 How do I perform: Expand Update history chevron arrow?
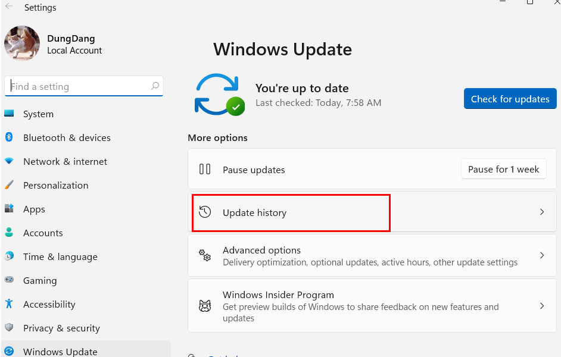click(542, 212)
